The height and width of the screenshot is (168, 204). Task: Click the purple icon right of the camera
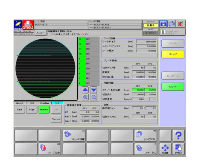pos(172,24)
